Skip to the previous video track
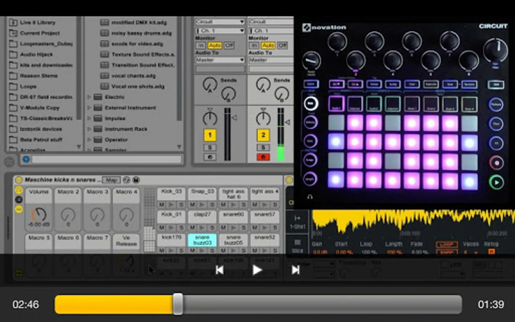The width and height of the screenshot is (515, 322). (x=220, y=270)
